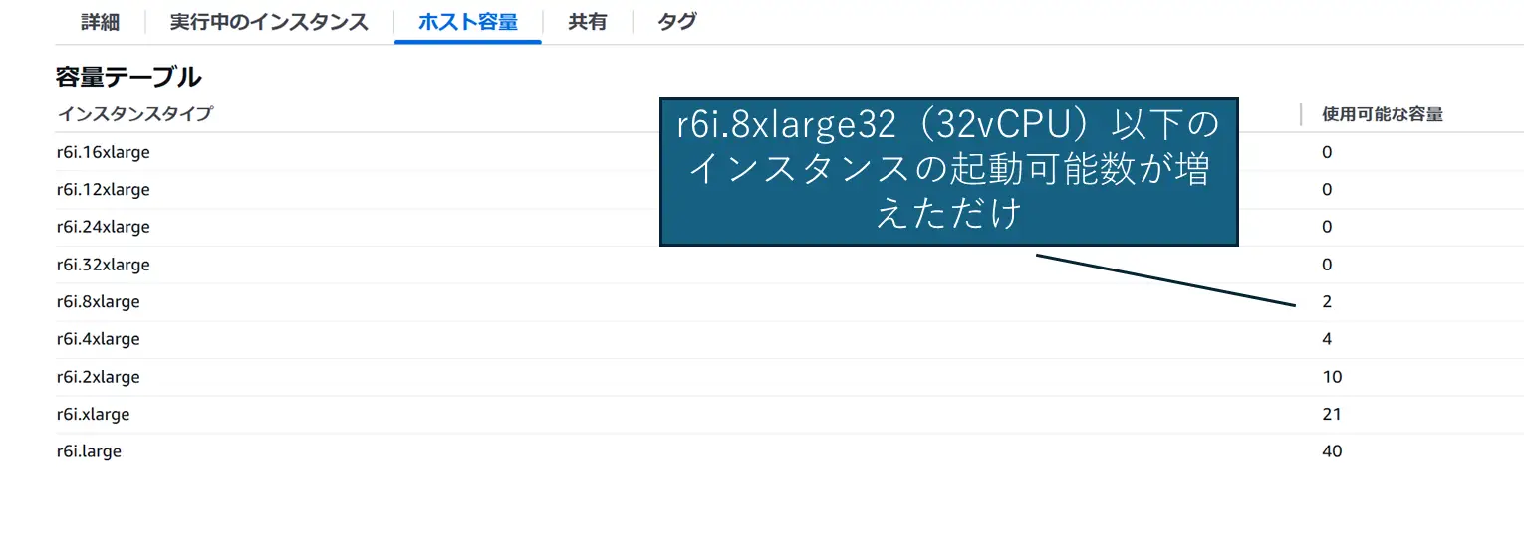Switch to the タグ tab
Screen dimensions: 1524x538
coord(677,22)
